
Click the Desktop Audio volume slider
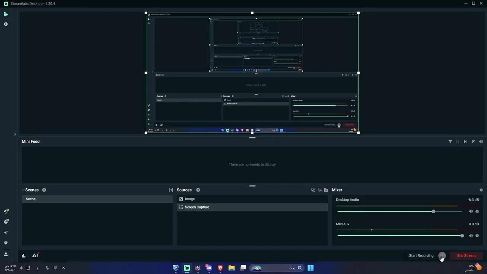pyautogui.click(x=399, y=211)
